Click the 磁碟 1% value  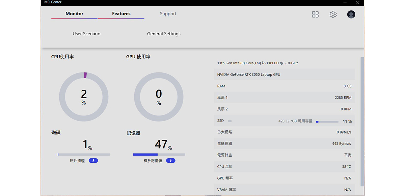[x=87, y=144]
